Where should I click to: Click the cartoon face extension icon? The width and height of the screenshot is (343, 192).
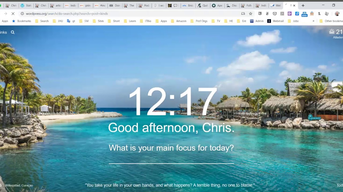click(x=312, y=14)
